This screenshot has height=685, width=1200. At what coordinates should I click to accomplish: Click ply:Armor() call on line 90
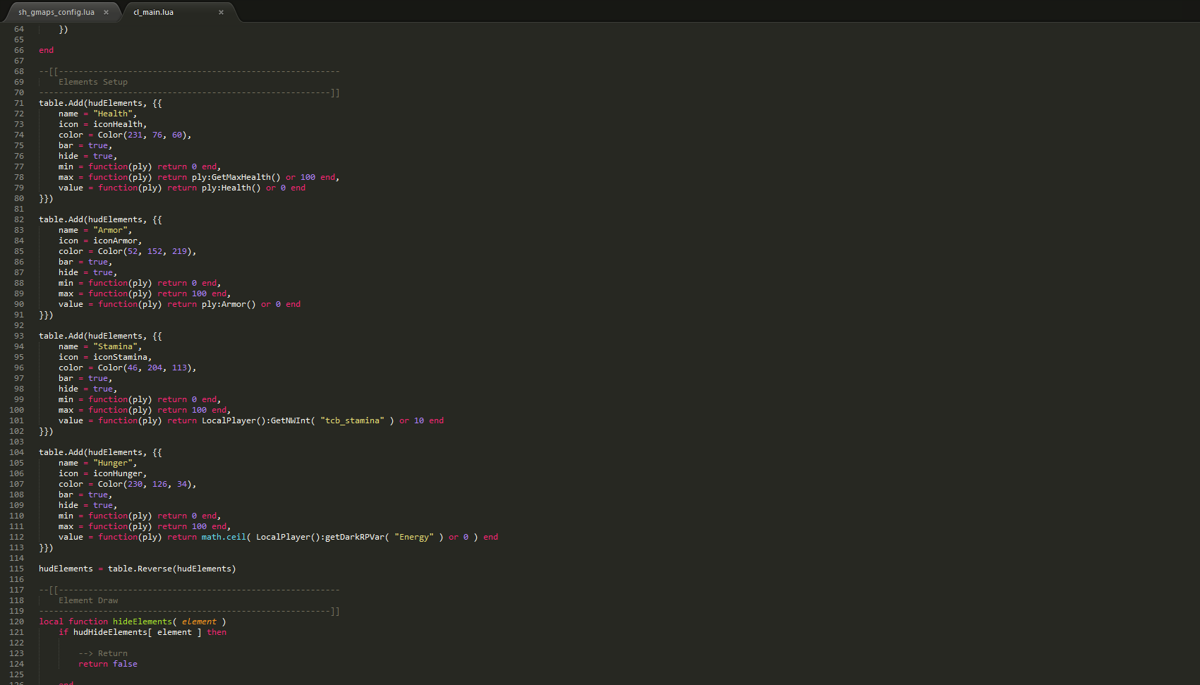[229, 304]
